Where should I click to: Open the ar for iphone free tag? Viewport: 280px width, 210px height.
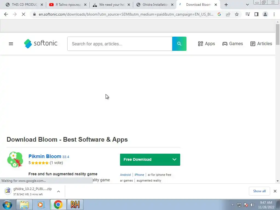pos(159,175)
